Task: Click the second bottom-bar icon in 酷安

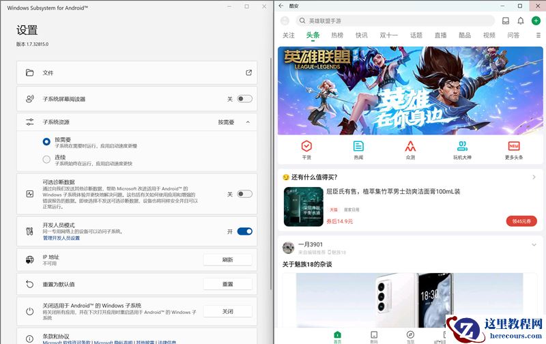Action: (x=374, y=334)
